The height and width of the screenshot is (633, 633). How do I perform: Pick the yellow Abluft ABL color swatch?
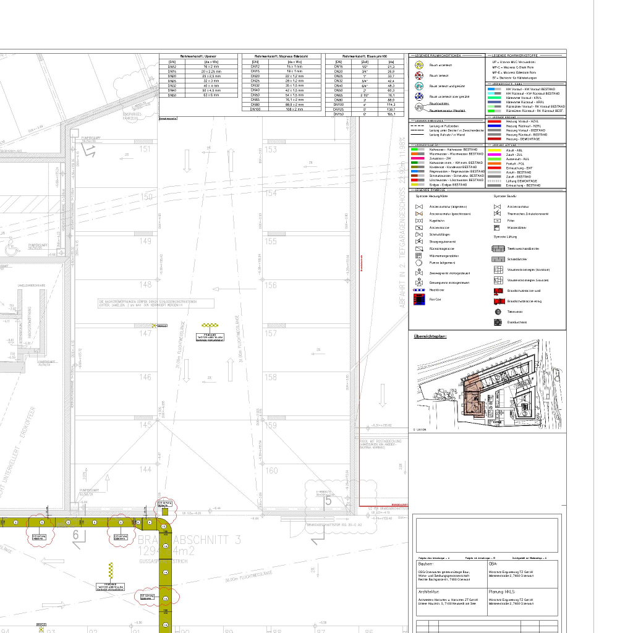tap(494, 150)
